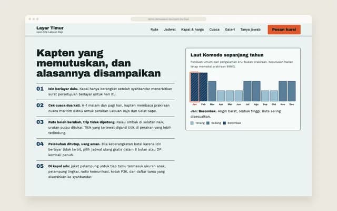Click the step number 03
337x211 pixels.
pyautogui.click(x=40, y=122)
